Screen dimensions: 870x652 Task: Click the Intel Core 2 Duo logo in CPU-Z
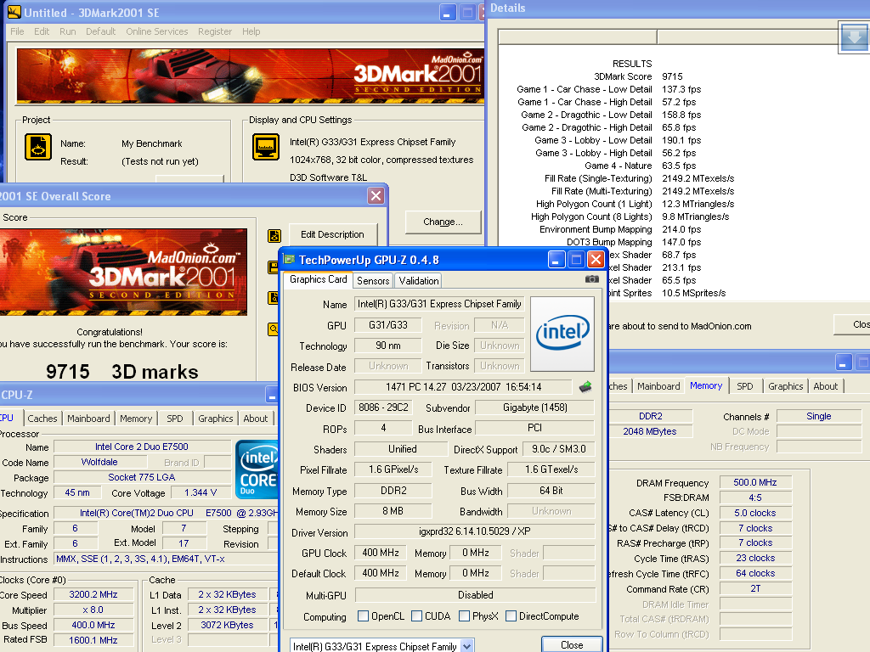click(x=257, y=471)
